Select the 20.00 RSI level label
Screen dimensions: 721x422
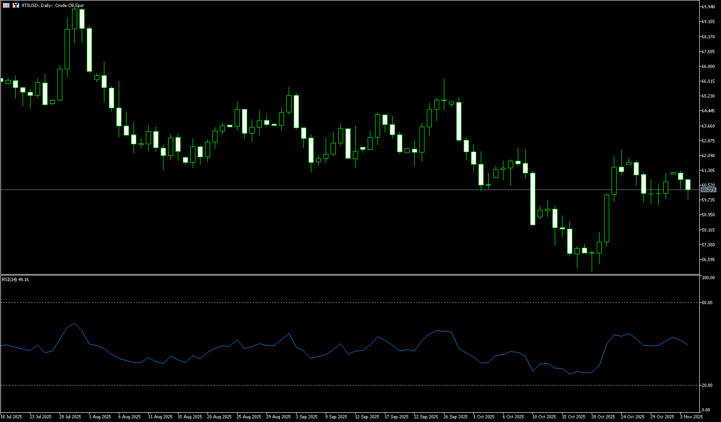pos(707,385)
